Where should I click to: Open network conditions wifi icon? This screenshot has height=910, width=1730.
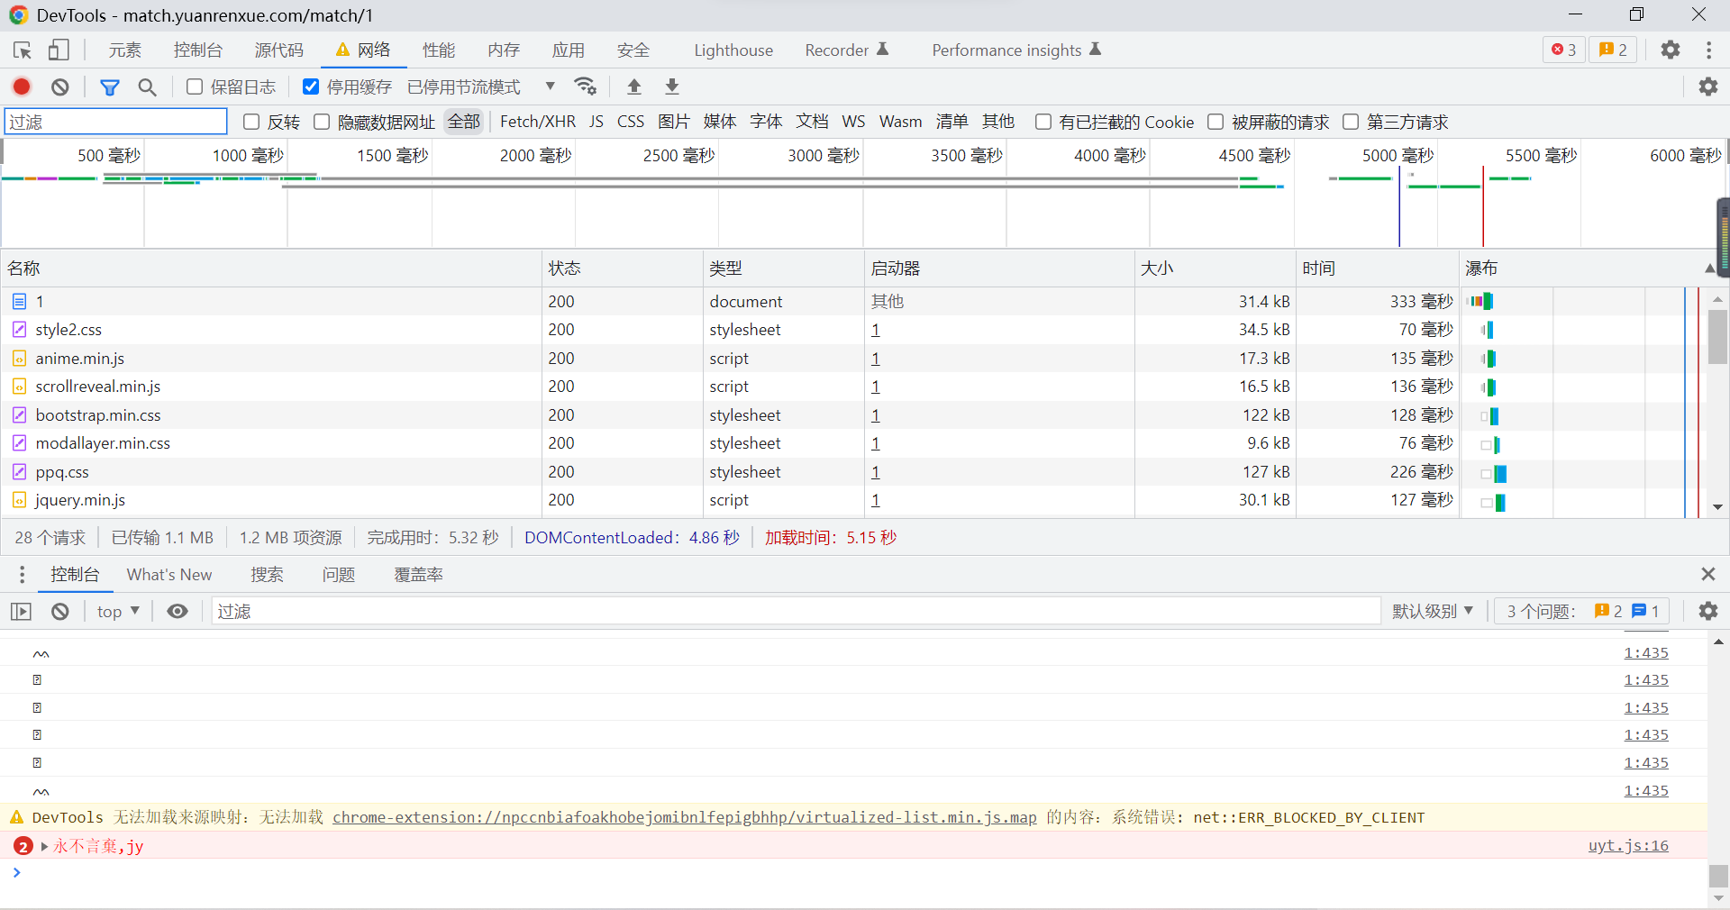coord(586,86)
